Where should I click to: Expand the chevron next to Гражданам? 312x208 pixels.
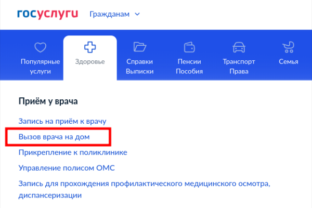[137, 14]
